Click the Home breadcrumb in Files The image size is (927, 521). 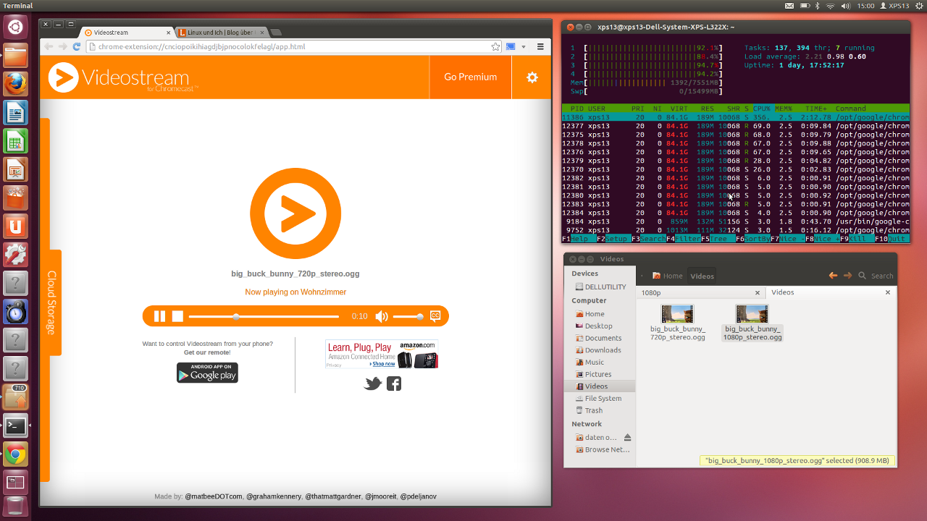668,276
